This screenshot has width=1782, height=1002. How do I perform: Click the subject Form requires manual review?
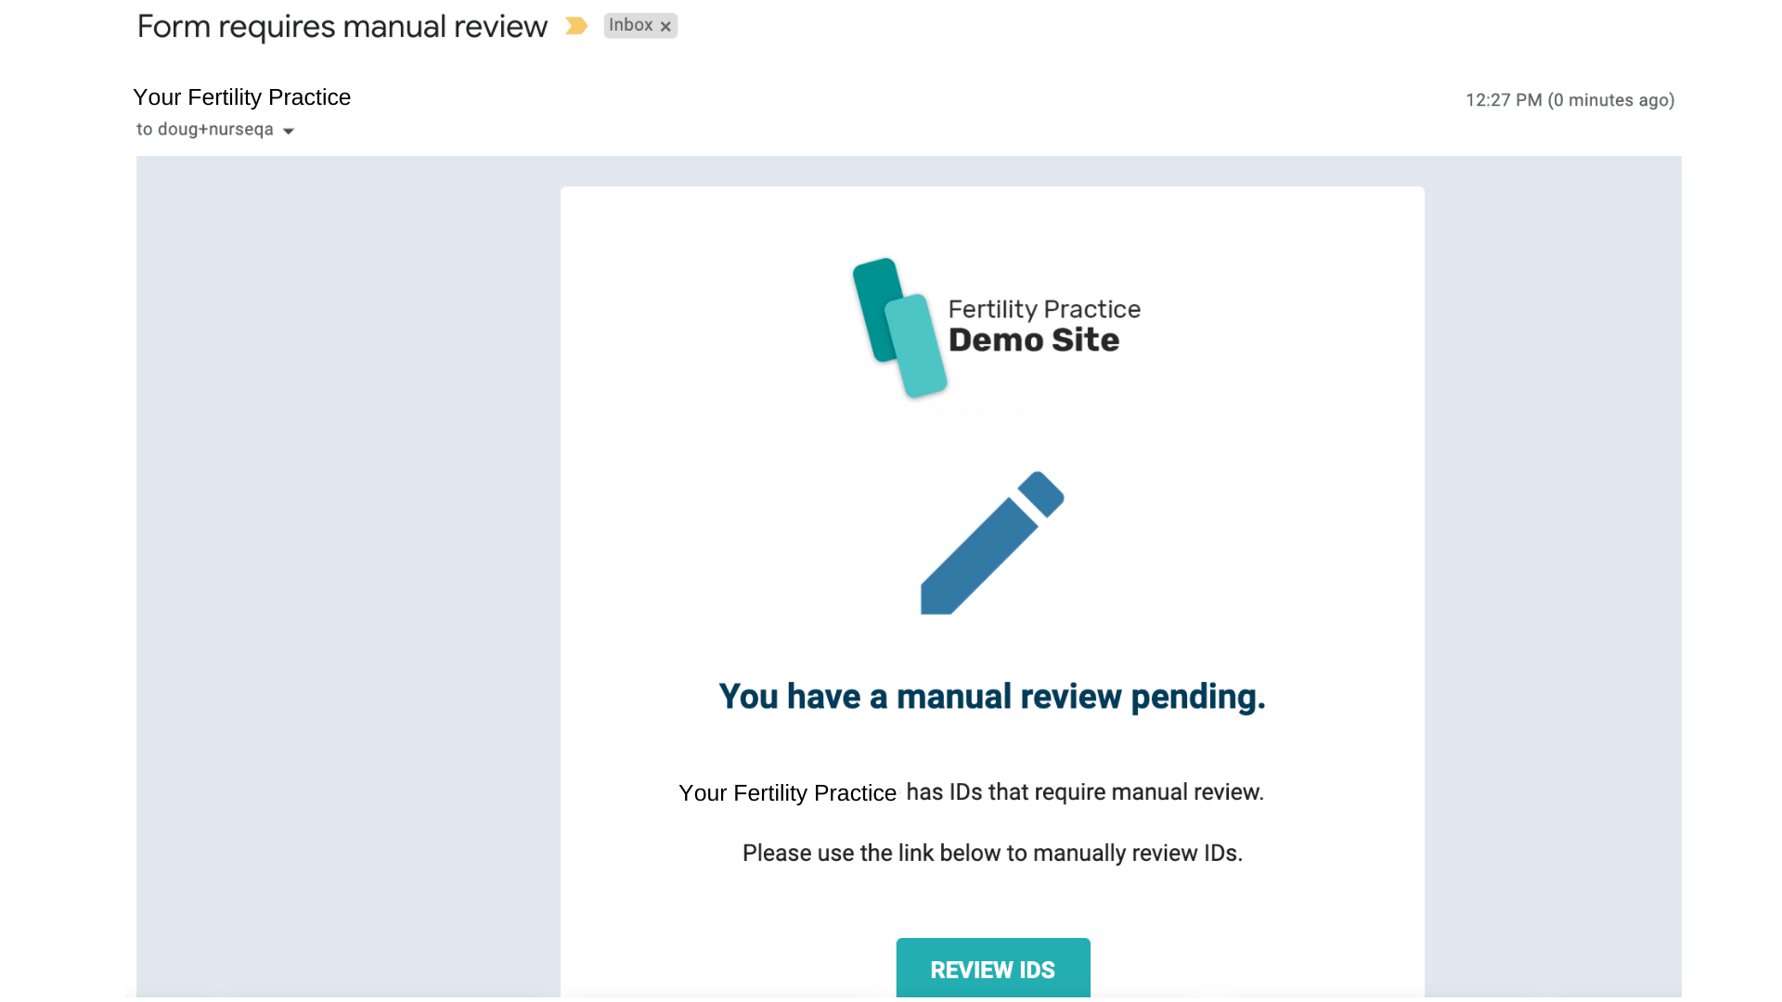(342, 27)
